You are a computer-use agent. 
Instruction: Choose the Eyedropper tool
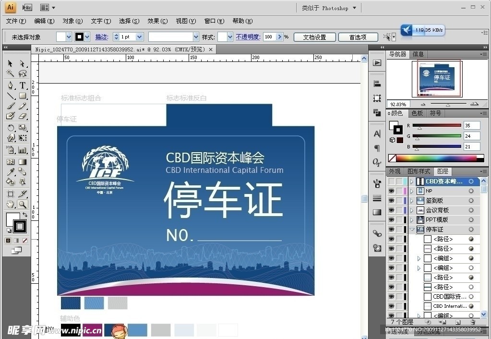click(x=11, y=172)
